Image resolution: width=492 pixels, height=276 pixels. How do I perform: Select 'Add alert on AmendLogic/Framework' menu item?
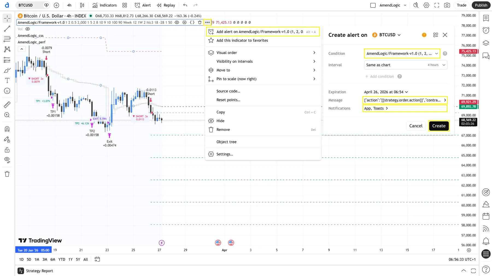pos(263,32)
